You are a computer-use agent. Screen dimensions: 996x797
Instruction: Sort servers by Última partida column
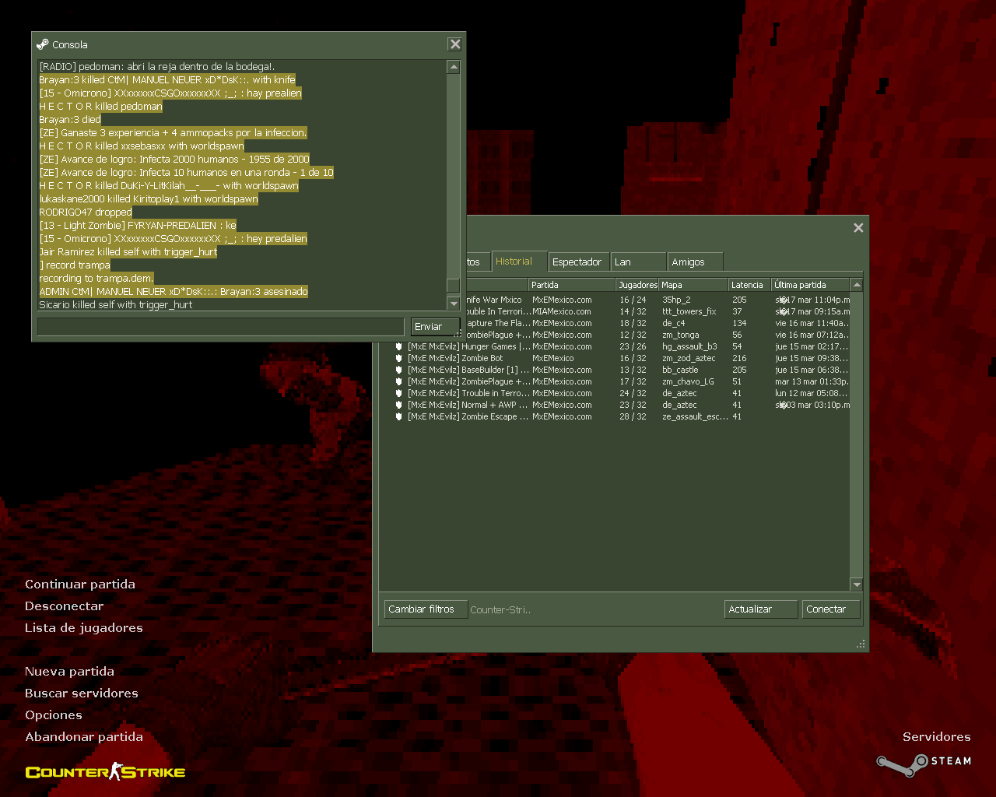click(x=810, y=285)
